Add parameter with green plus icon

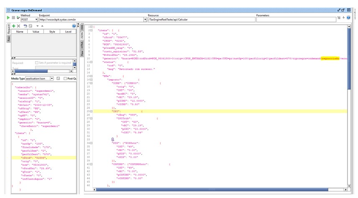[14, 26]
